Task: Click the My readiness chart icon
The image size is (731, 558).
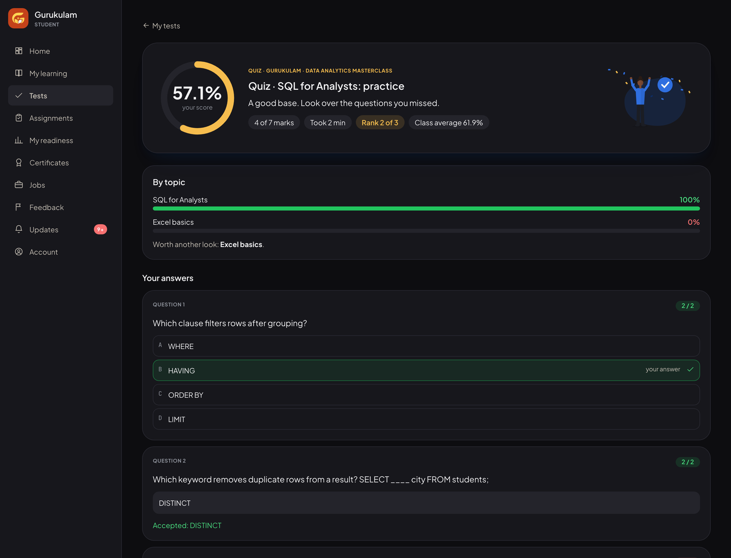Action: pos(19,140)
